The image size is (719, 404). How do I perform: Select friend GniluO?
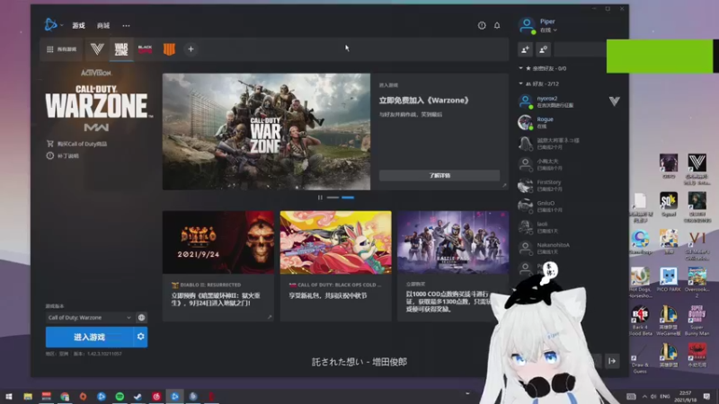pos(569,206)
